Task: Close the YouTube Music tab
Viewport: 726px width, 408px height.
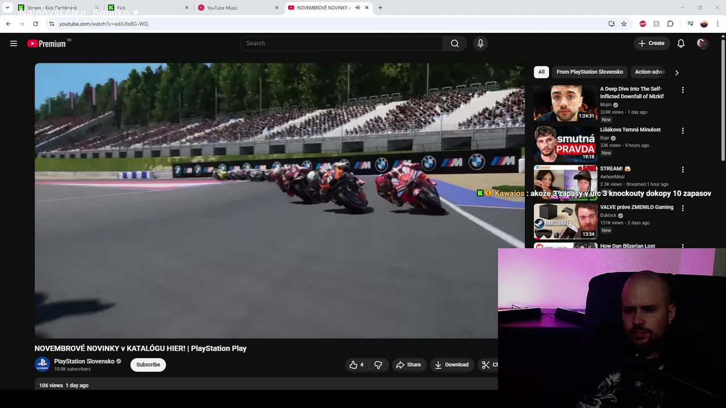Action: [277, 8]
